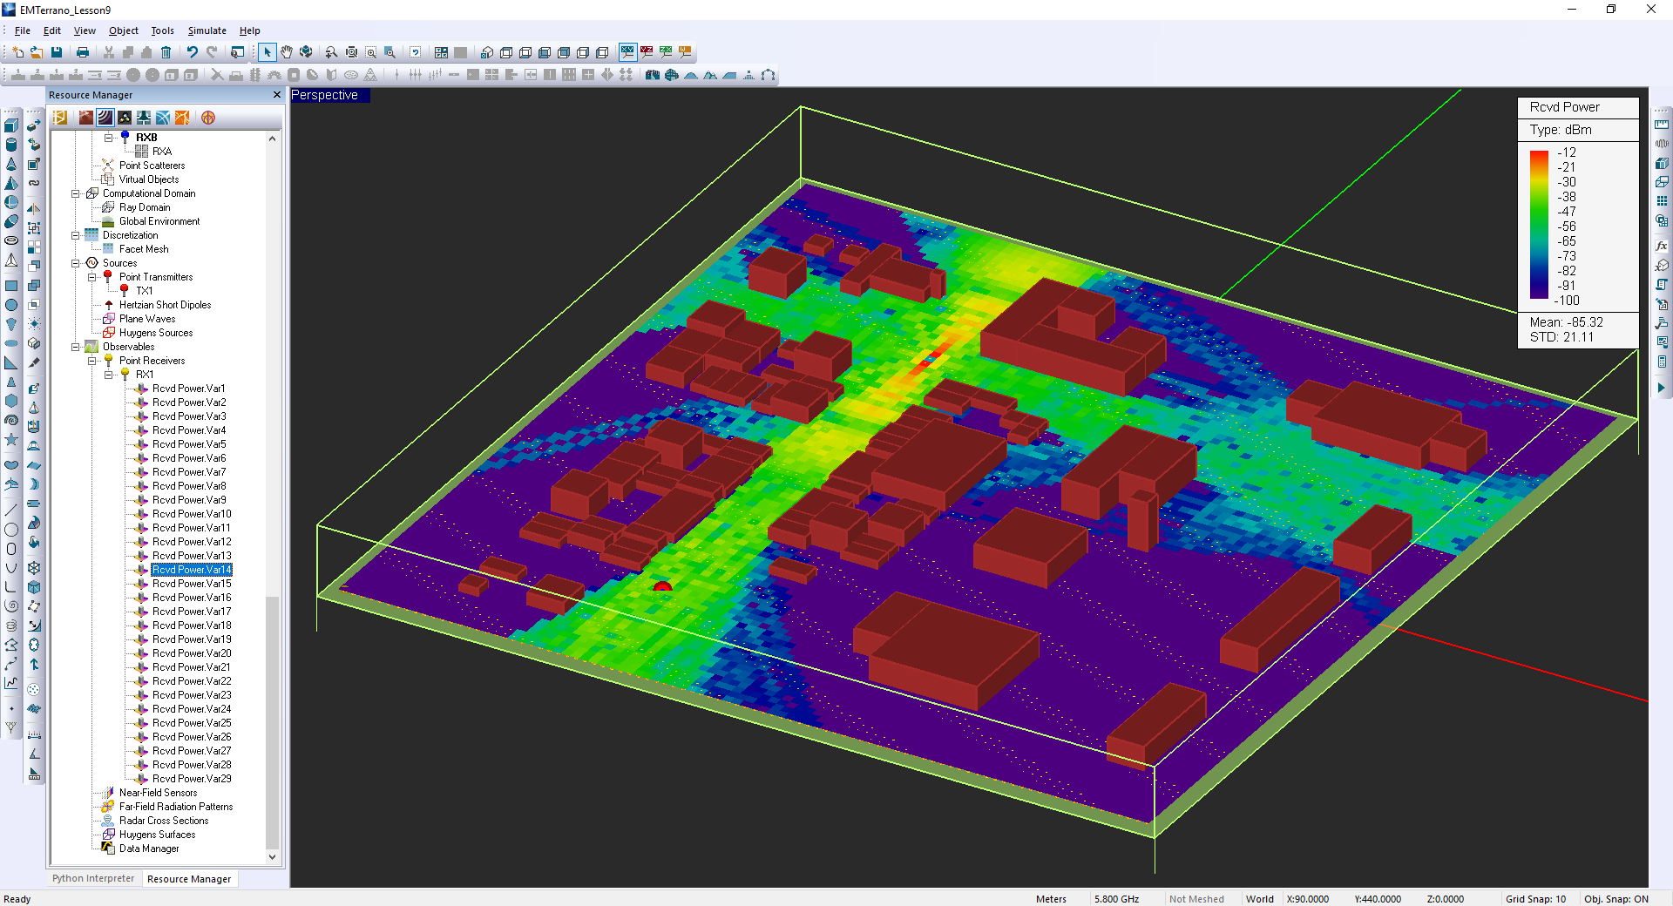Viewport: 1673px width, 906px height.
Task: Close the Resource Manager panel
Action: coord(277,95)
